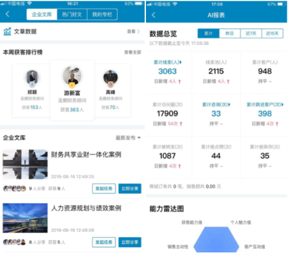Click 立即分享 for 人力资源规划与绩效案例
This screenshot has width=288, height=255.
[130, 242]
